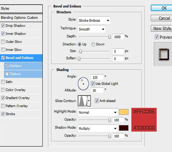Open the highlight color swatch

[x=124, y=112]
